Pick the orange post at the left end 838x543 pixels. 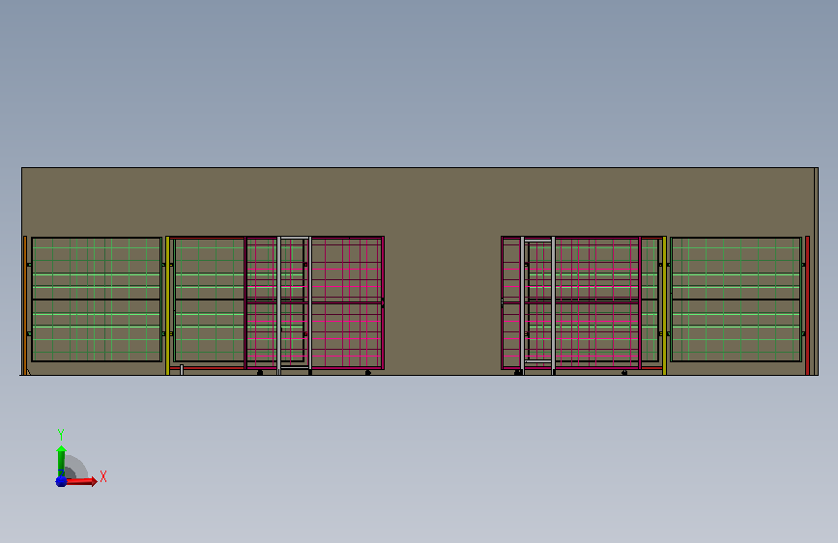24,305
